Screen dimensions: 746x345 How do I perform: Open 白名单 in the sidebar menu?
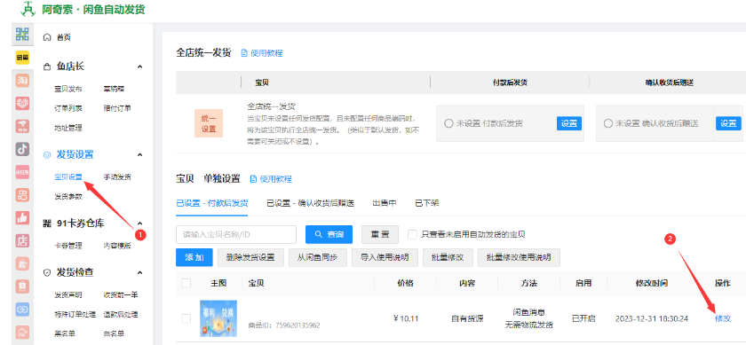[114, 334]
